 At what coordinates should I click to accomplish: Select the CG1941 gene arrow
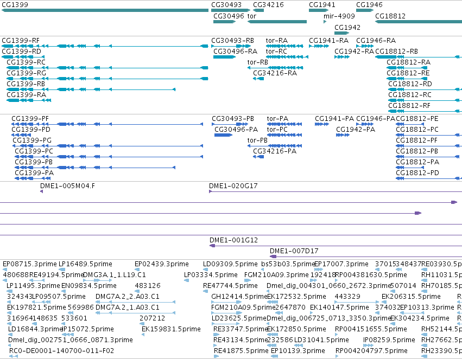tap(319, 10)
